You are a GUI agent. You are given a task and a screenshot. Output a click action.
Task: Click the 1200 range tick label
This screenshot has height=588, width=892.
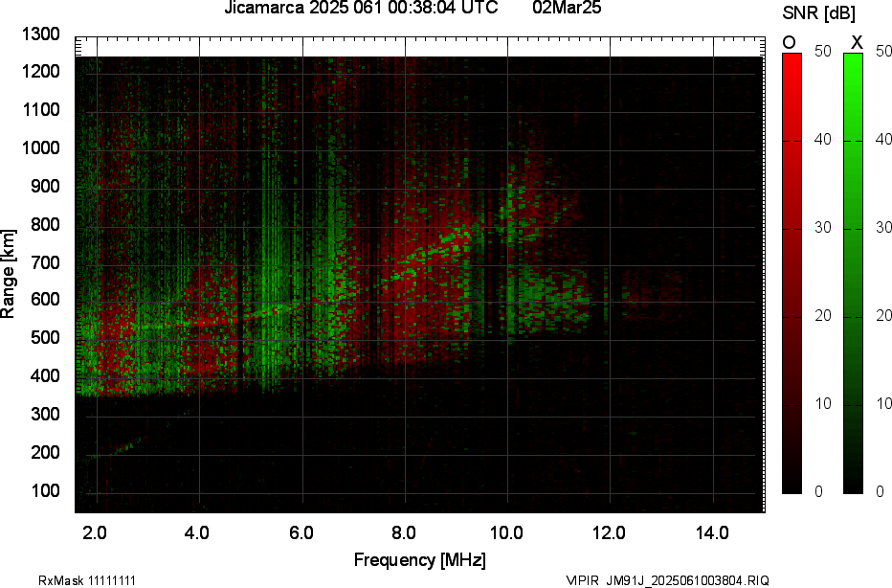(41, 72)
